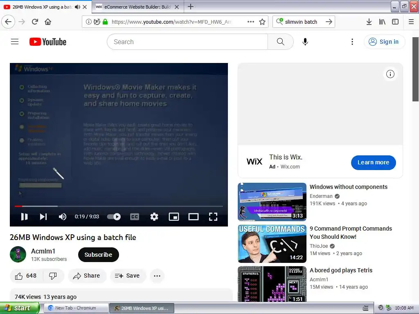Screen dimensions: 419x314
Task: Open the browser home page
Action: (x=48, y=22)
